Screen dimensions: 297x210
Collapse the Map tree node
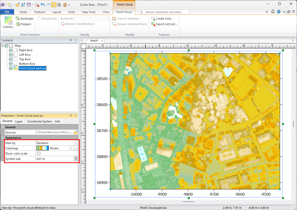click(x=2, y=46)
